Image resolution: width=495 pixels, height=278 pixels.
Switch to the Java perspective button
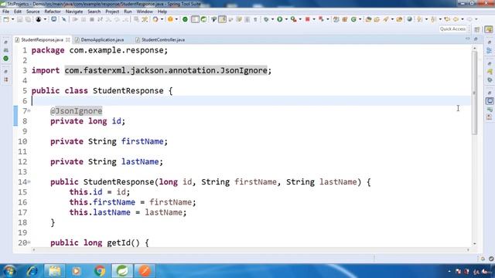coord(489,29)
